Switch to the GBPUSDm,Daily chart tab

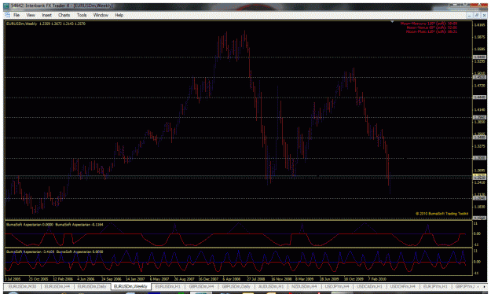[x=236, y=286]
